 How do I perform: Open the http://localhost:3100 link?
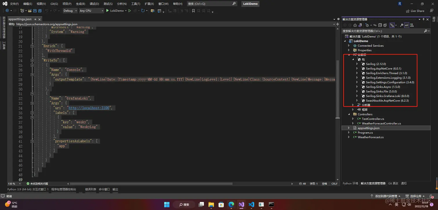(x=89, y=108)
